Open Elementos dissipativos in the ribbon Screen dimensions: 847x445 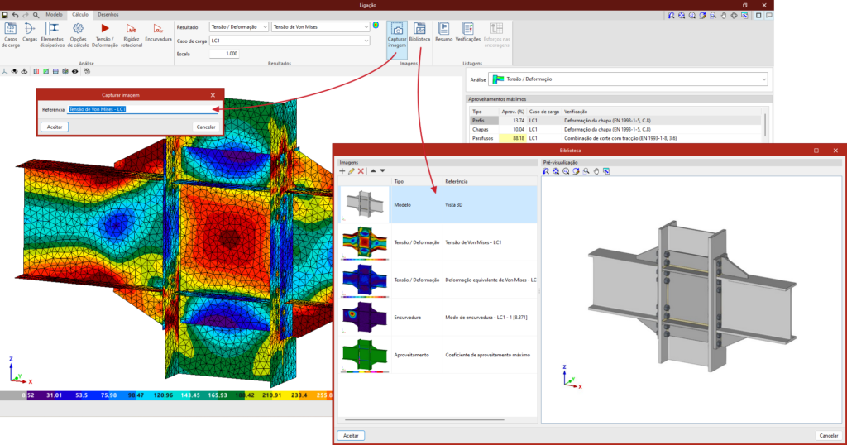[x=52, y=35]
